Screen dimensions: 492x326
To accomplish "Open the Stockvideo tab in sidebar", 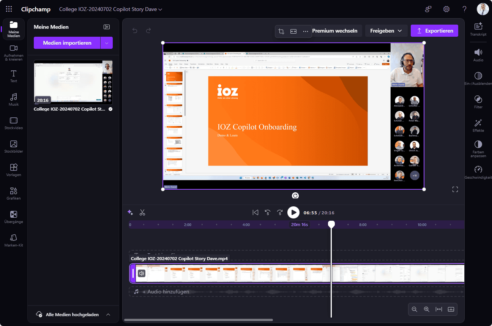I will 14,123.
